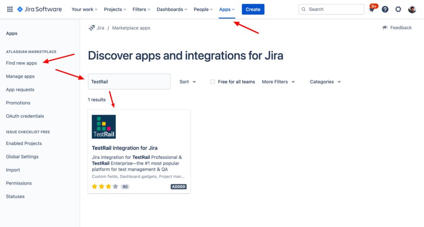This screenshot has width=424, height=227.
Task: Click the search magnifier icon
Action: click(304, 9)
